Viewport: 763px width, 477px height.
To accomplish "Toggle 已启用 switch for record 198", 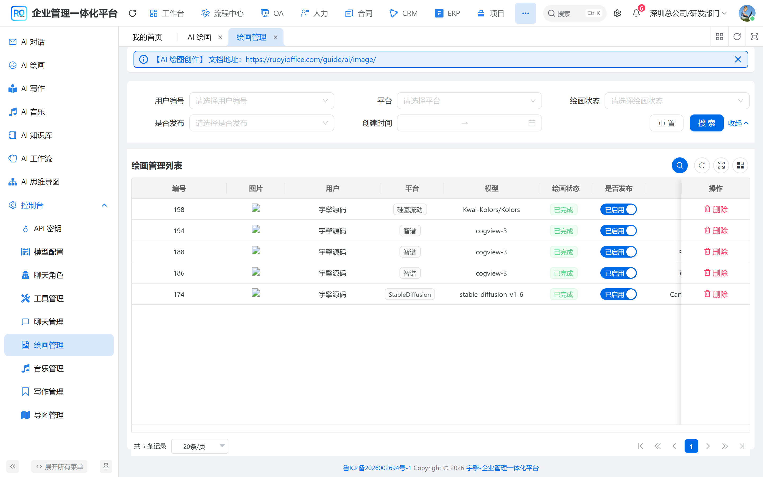I will [618, 209].
